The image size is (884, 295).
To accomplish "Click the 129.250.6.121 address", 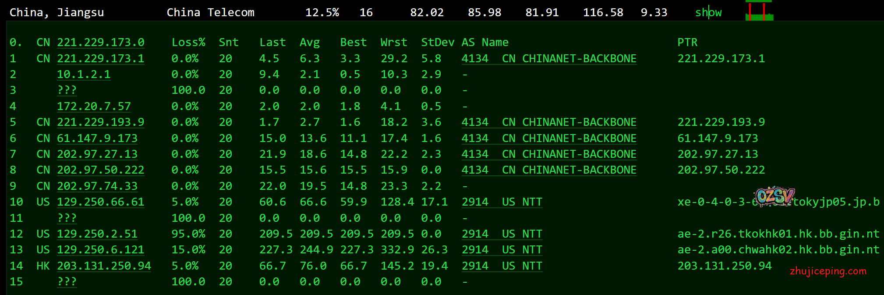I will pos(100,250).
